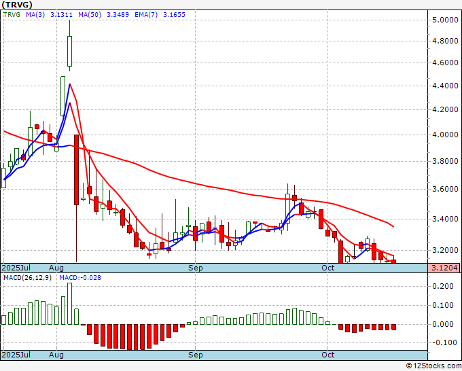462x371 pixels.
Task: Select the green TRVG legend label
Action: click(x=12, y=15)
